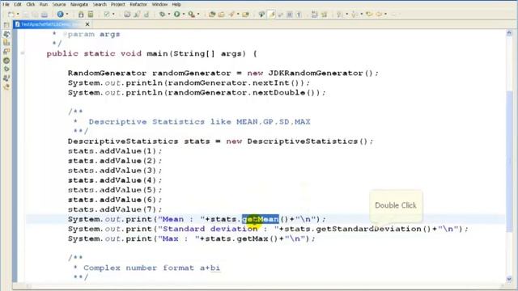Open the Navigate menu
The image size is (518, 291).
(x=79, y=4)
